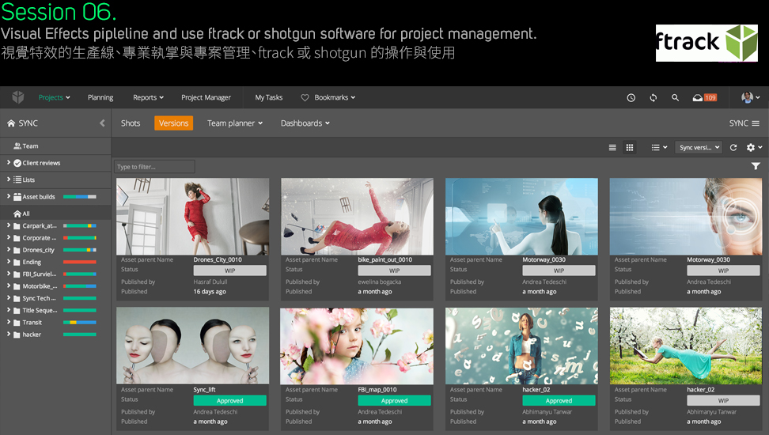
Task: Switch to list view layout
Action: (612, 148)
